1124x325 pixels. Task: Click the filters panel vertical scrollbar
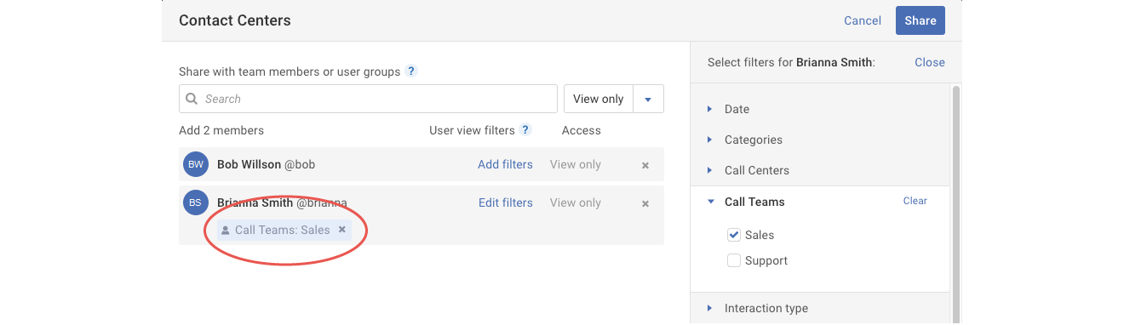(x=955, y=204)
